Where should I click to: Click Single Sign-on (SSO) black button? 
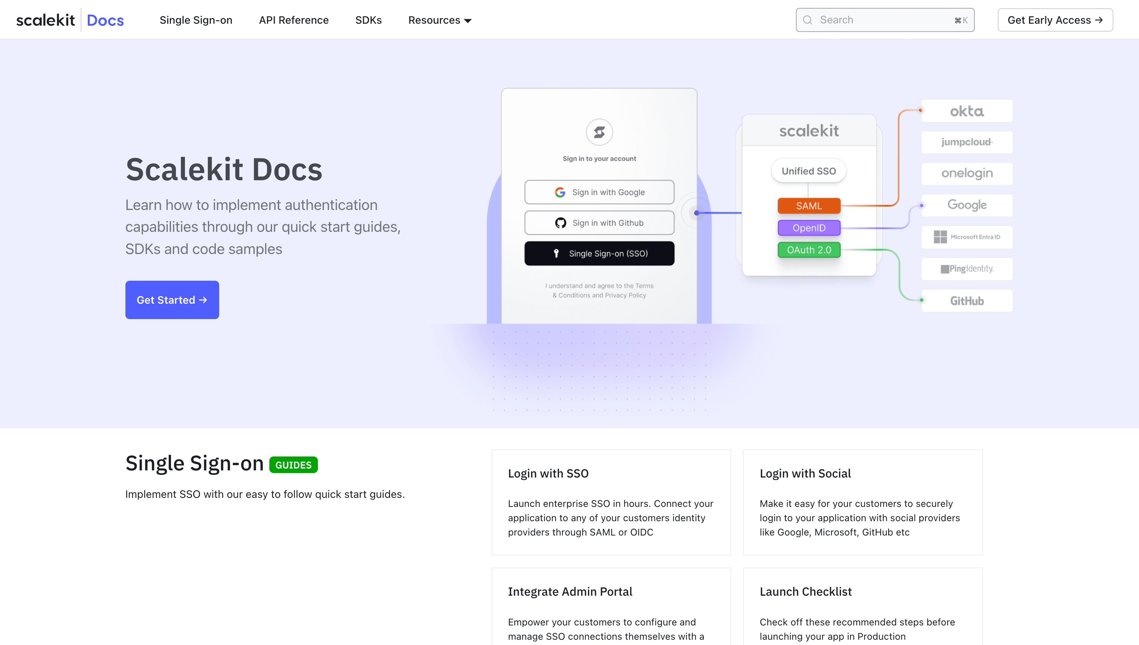[x=599, y=253]
